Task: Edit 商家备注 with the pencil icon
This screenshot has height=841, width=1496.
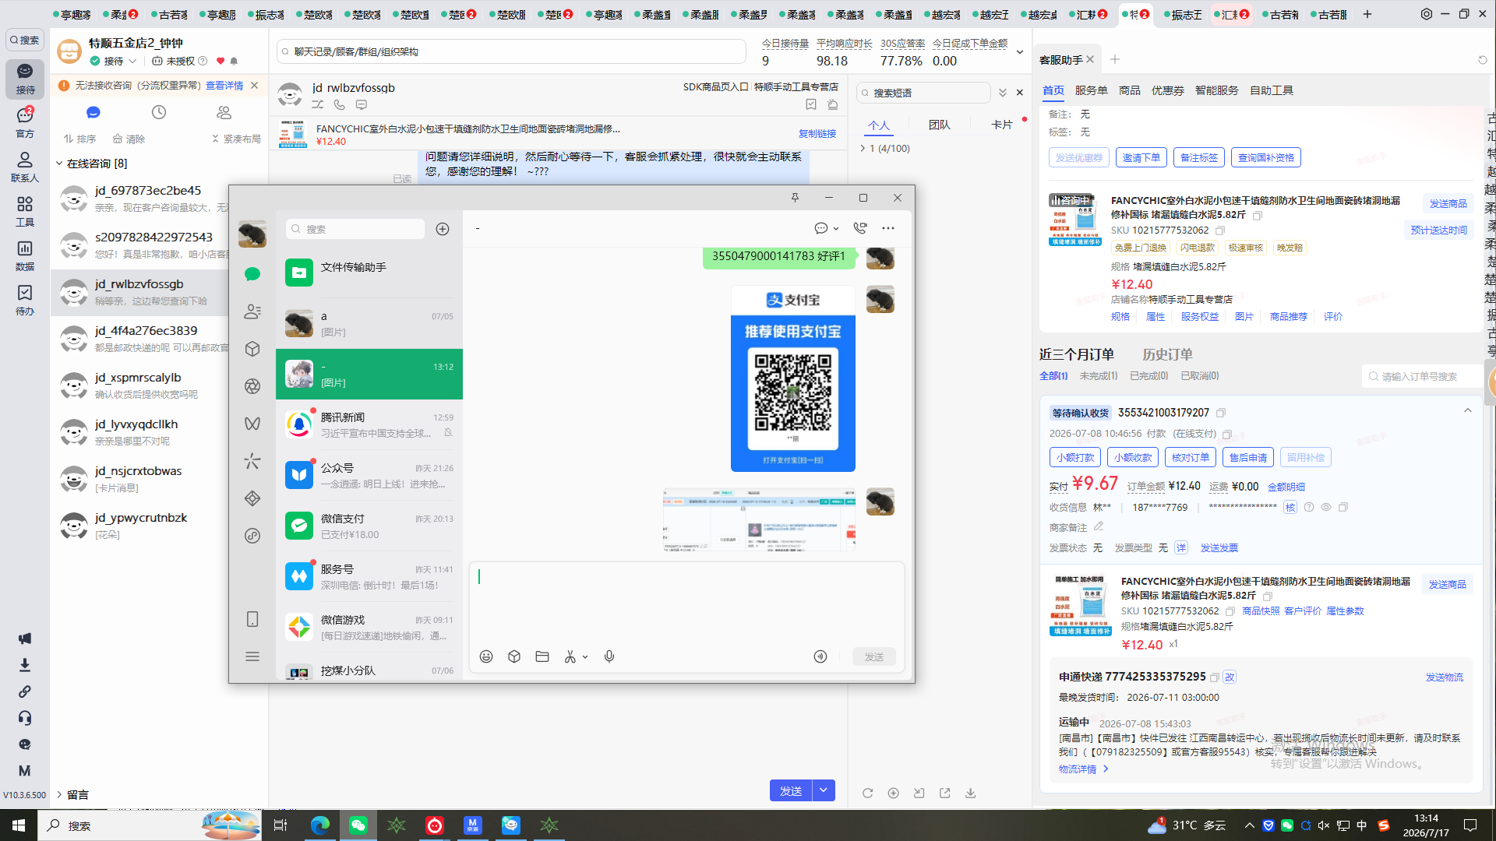Action: pos(1099,527)
